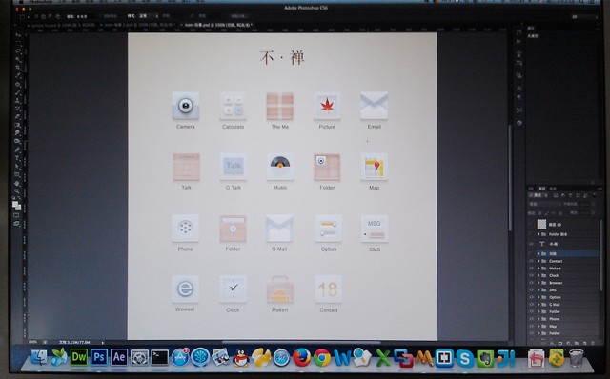
Task: Open Dreamweaver from the Dock
Action: tap(79, 357)
